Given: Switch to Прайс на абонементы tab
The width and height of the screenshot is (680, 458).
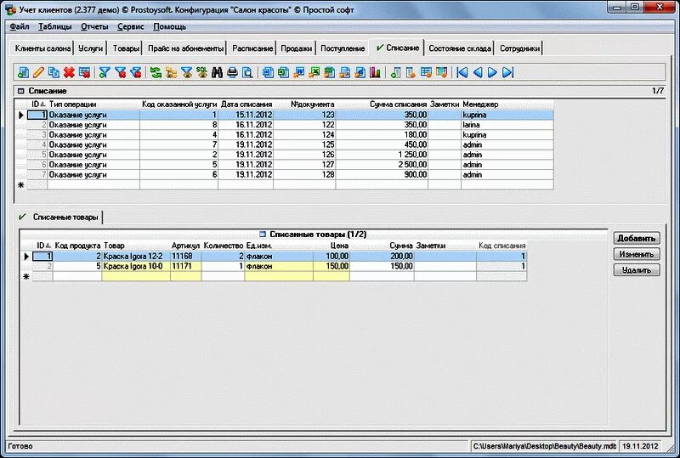Looking at the screenshot, I should pyautogui.click(x=185, y=48).
